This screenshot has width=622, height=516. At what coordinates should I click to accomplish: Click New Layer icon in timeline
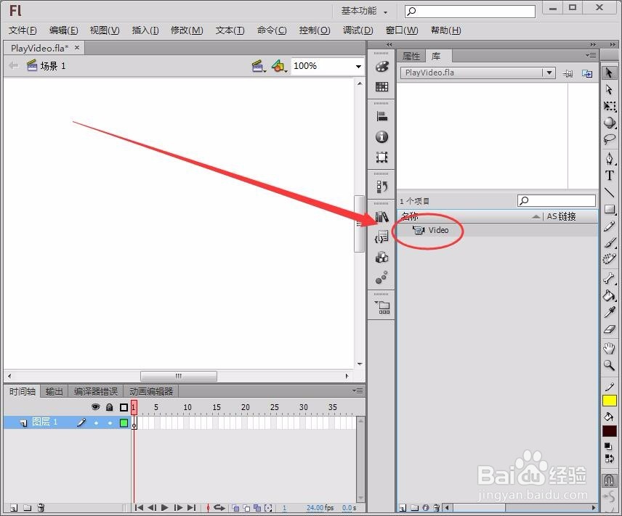pyautogui.click(x=15, y=508)
